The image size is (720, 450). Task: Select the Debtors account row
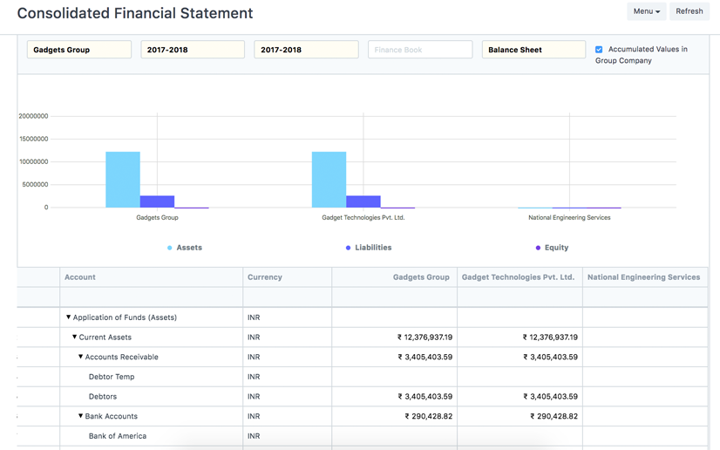click(x=103, y=397)
